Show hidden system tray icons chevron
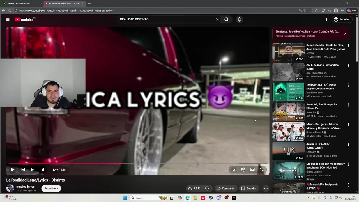The height and width of the screenshot is (202, 359). click(308, 198)
